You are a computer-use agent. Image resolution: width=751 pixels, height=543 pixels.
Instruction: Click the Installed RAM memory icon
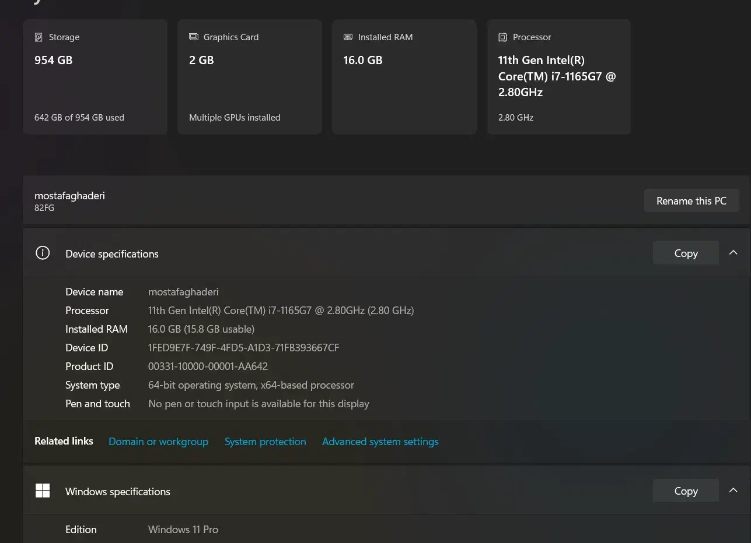[348, 37]
